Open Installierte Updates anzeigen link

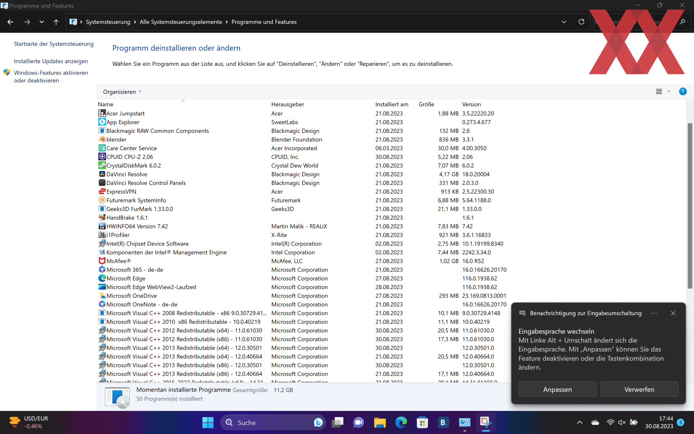coord(51,61)
